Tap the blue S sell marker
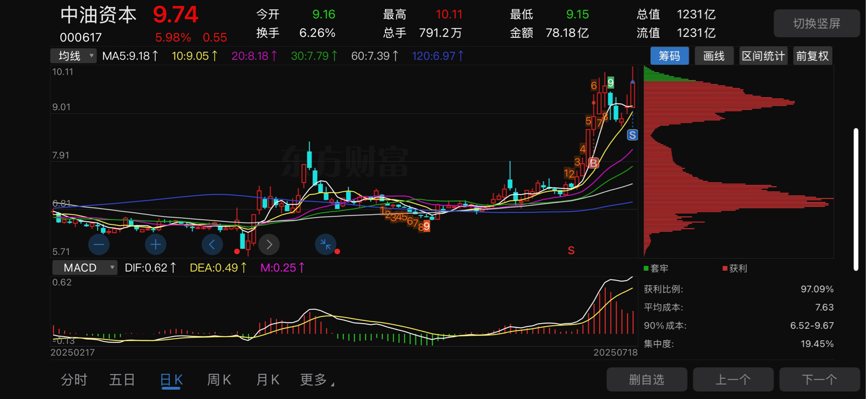866x399 pixels. (632, 135)
